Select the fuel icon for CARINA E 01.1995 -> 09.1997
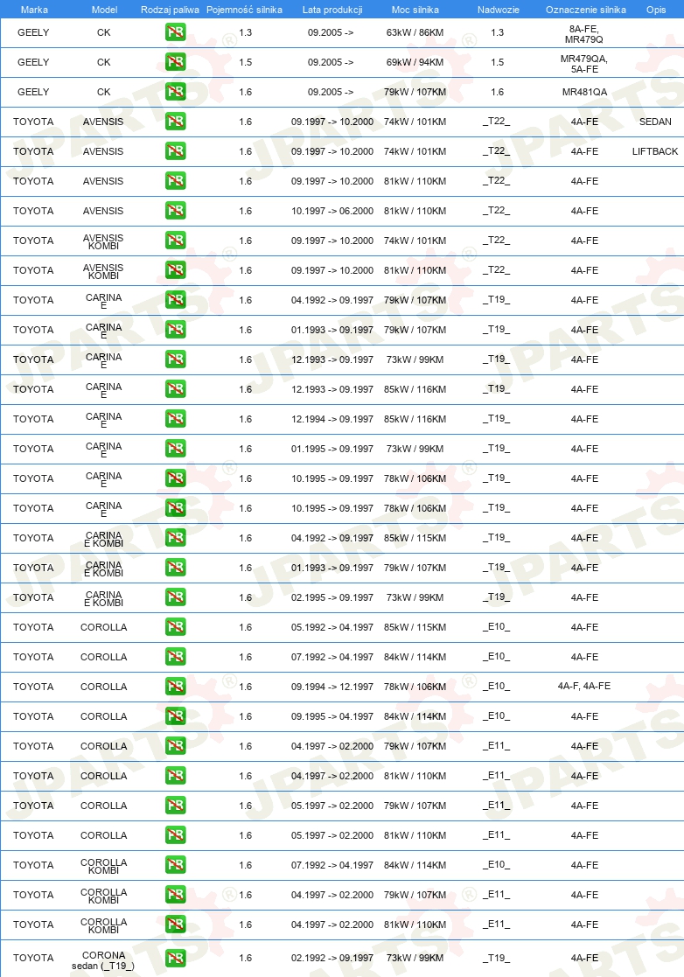Image resolution: width=684 pixels, height=977 pixels. coord(176,449)
